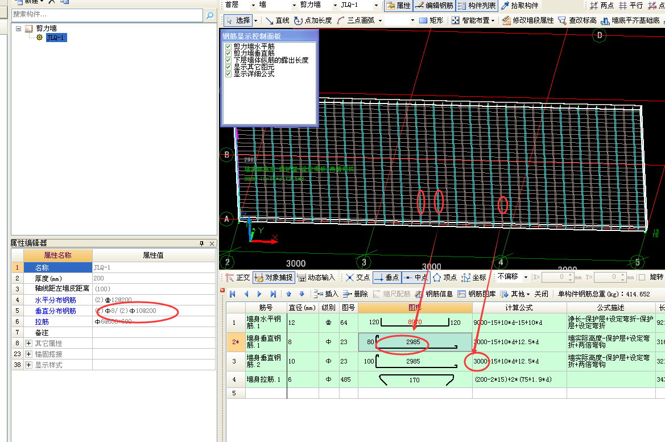Click the 水平分布钢筋 property name

[x=56, y=300]
